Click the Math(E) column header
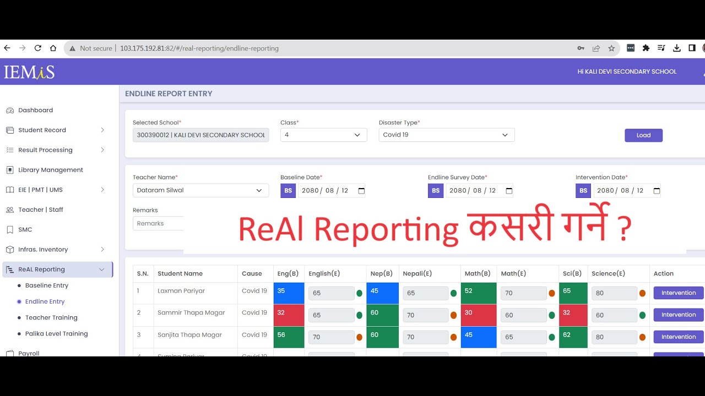705x396 pixels. (x=513, y=273)
